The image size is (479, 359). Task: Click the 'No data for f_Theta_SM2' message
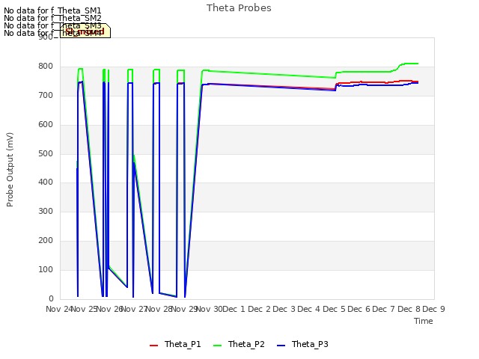[52, 18]
